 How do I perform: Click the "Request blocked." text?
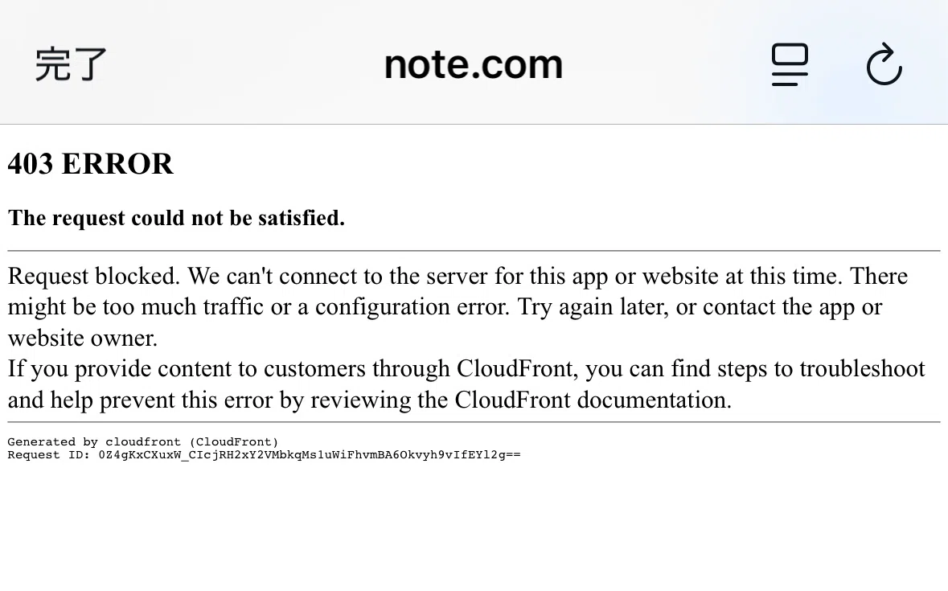94,276
